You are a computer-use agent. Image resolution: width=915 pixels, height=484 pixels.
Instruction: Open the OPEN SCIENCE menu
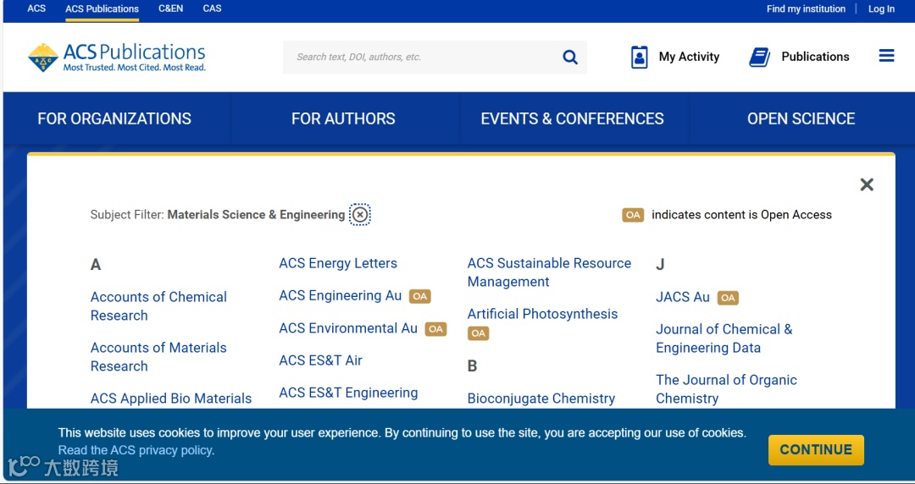point(801,118)
